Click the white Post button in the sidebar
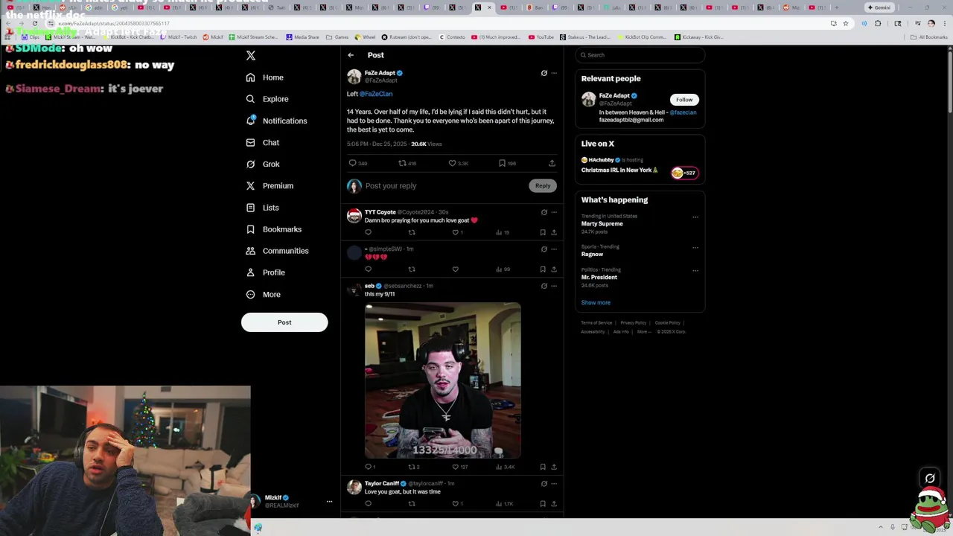953x536 pixels. click(284, 322)
